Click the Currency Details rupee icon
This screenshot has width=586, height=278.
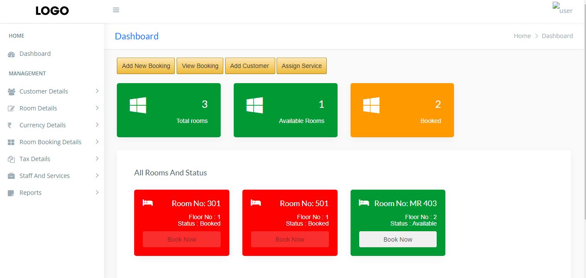[10, 126]
